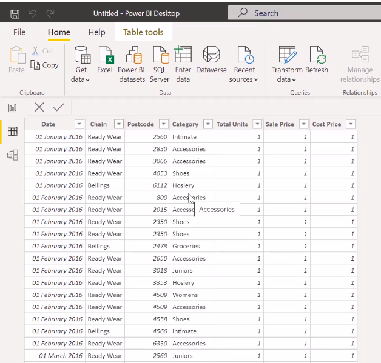Select the Hosiery cell for postcode 6112
Screen dimensions: 381x363
tap(192, 185)
